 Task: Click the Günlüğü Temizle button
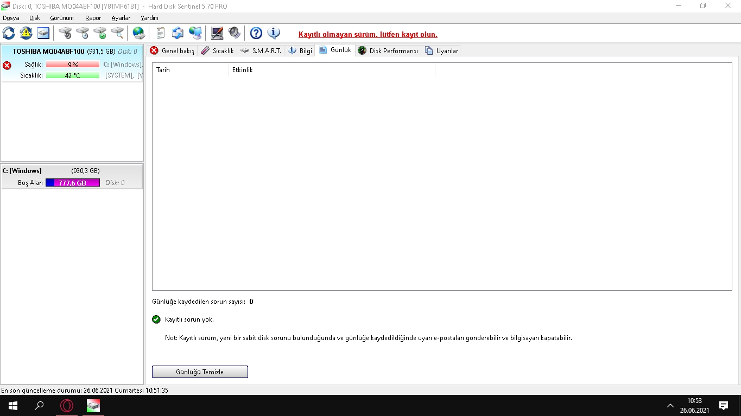[x=200, y=372]
